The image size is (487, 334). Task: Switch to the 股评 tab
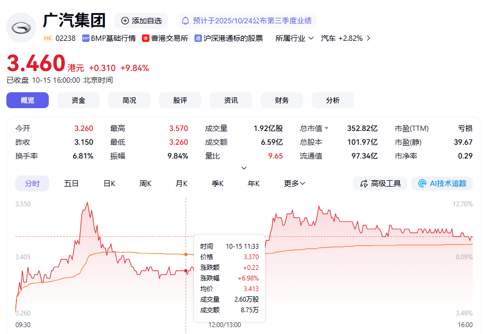(180, 100)
